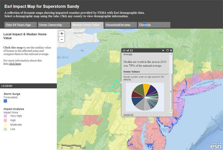This screenshot has height=150, width=223.
Task: Click Hartford label on the map
Action: coord(202,68)
